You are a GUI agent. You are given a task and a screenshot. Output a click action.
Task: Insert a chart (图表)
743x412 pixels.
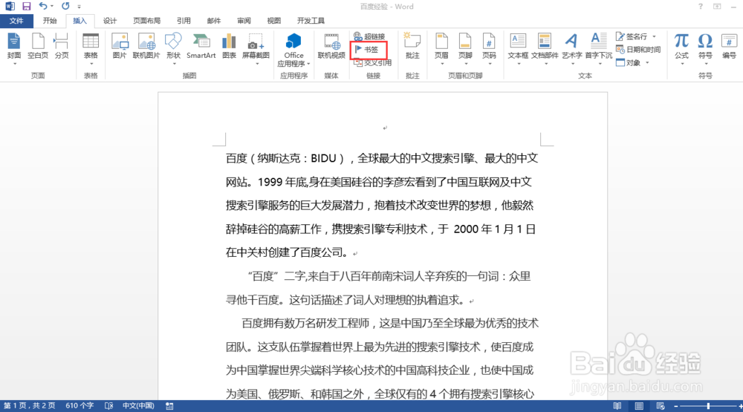pyautogui.click(x=229, y=48)
